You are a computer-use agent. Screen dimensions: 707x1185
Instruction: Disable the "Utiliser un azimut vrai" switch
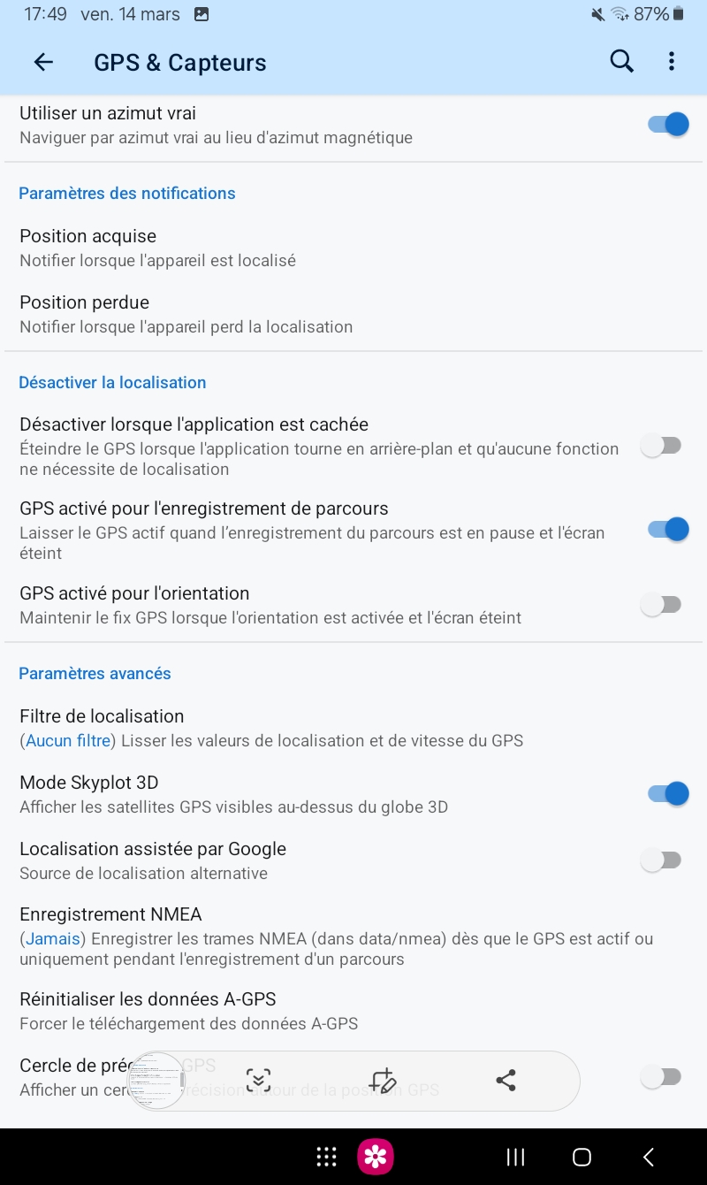point(668,124)
